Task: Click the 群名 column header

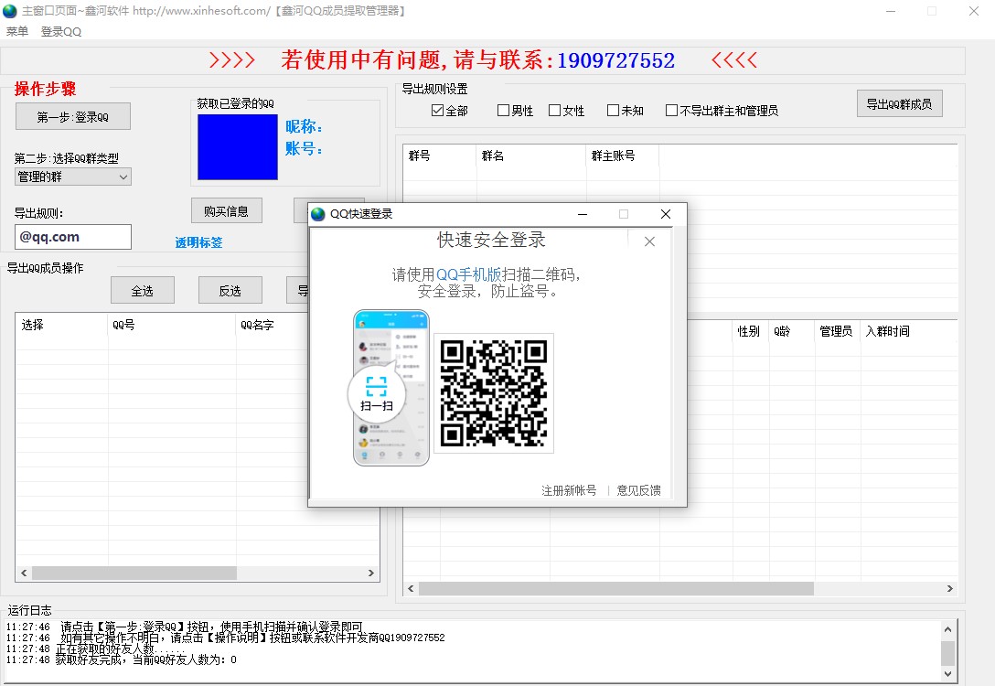Action: [x=531, y=155]
